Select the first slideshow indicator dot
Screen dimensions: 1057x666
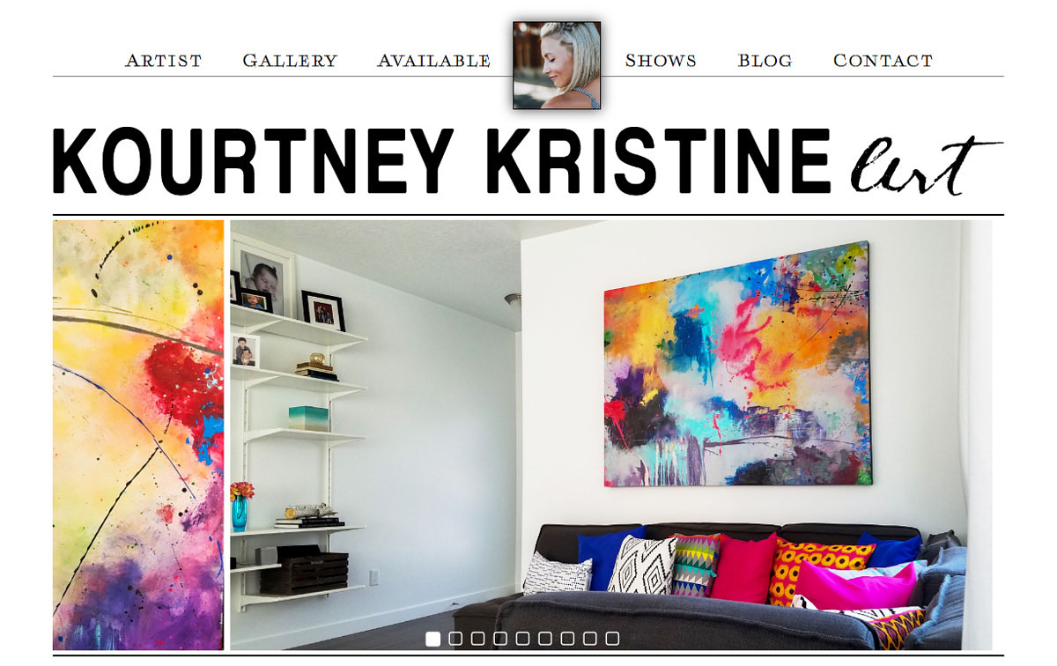[x=433, y=639]
